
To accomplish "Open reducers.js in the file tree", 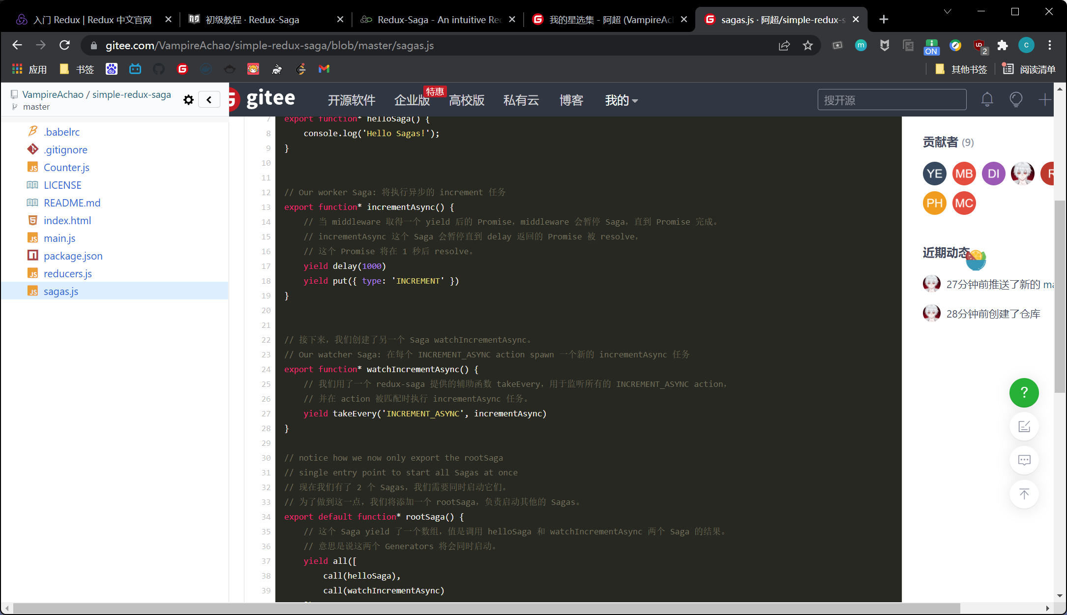I will pos(67,274).
